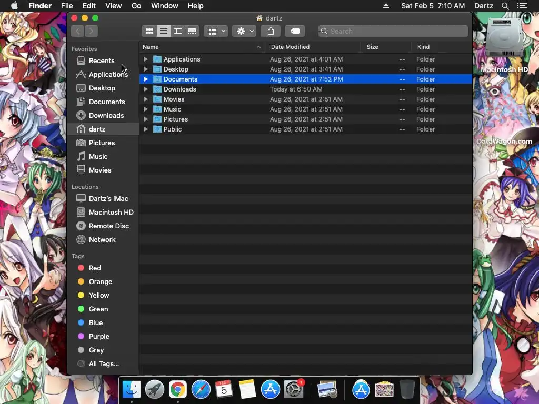Open Desktop in the sidebar
Screen dimensions: 539x404
[103, 88]
